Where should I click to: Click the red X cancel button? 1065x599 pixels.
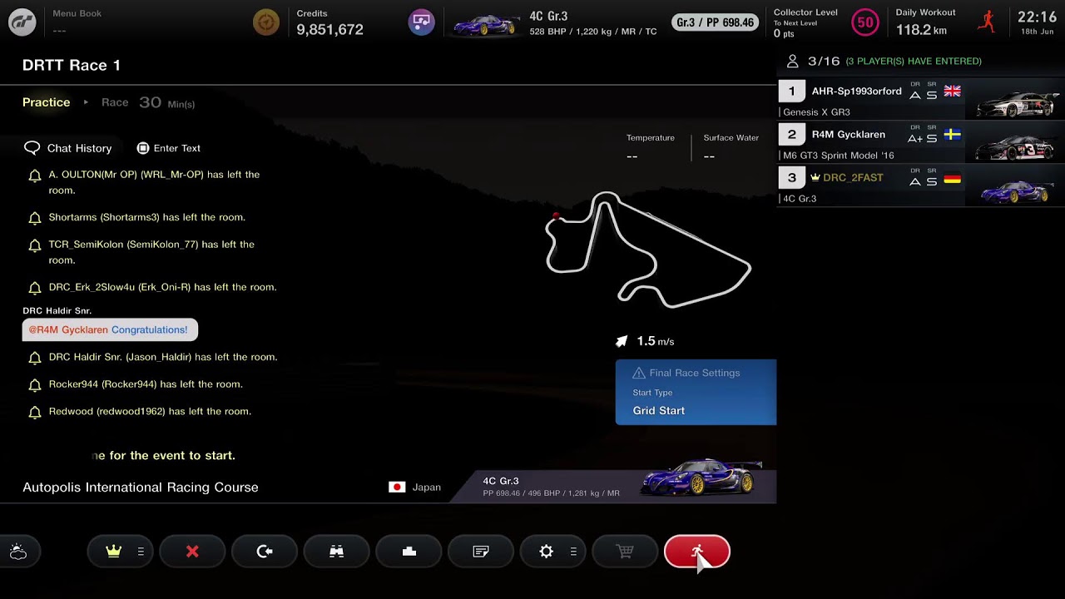[x=192, y=552]
